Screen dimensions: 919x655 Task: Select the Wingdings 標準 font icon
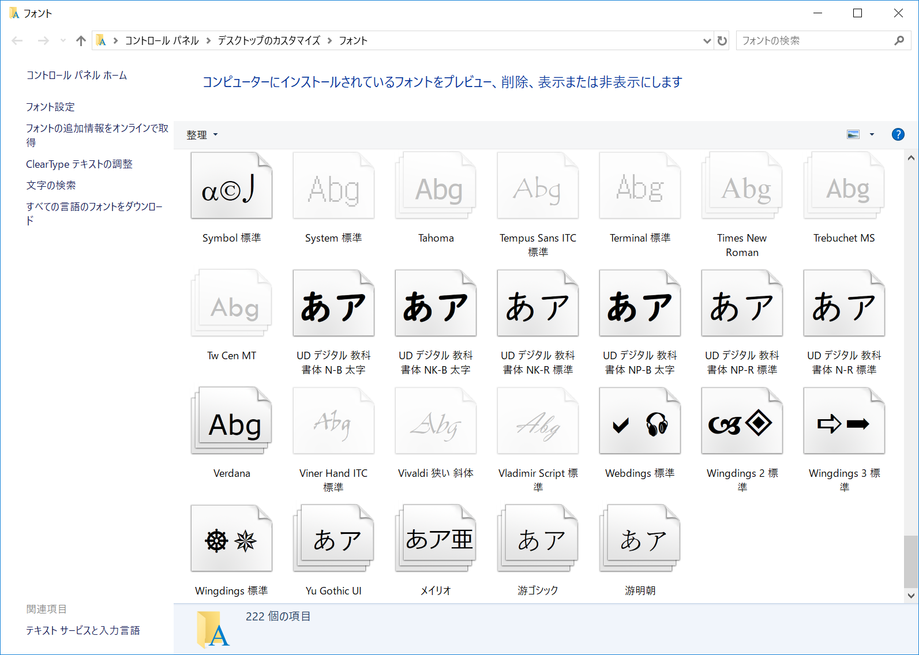click(x=231, y=539)
